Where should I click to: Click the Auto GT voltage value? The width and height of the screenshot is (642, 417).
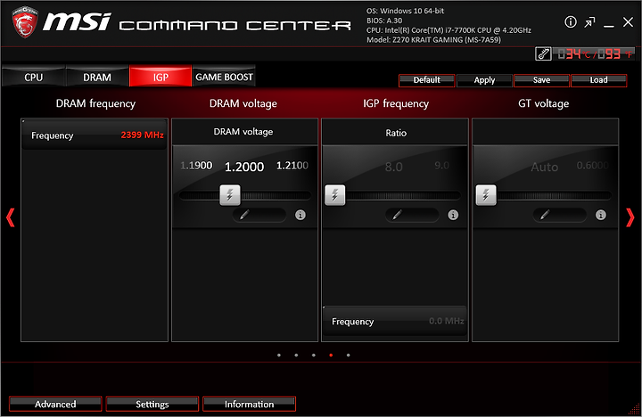click(x=545, y=167)
